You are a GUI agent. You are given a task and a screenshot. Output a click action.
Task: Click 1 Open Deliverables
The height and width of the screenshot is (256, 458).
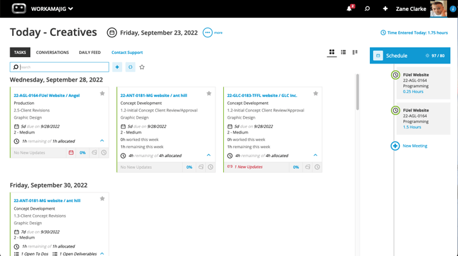[75, 254]
